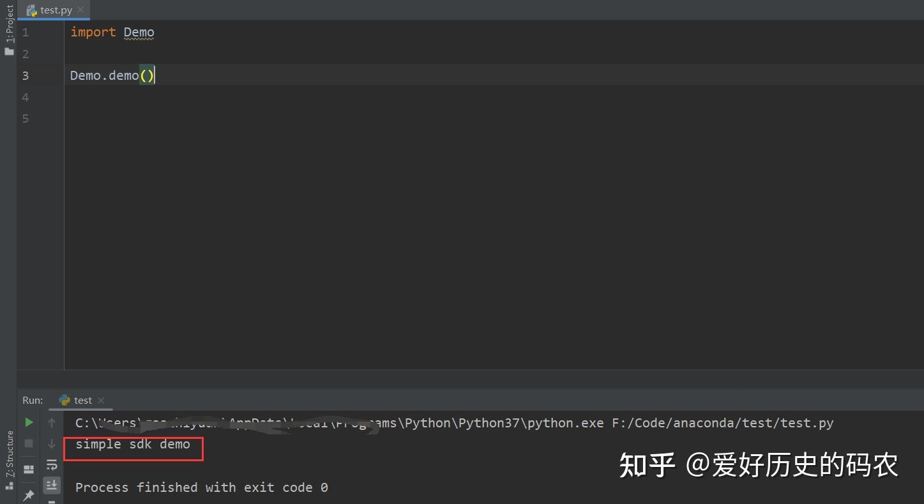Place the cursor on the Demo.demo() call
924x504 pixels.
tap(112, 75)
